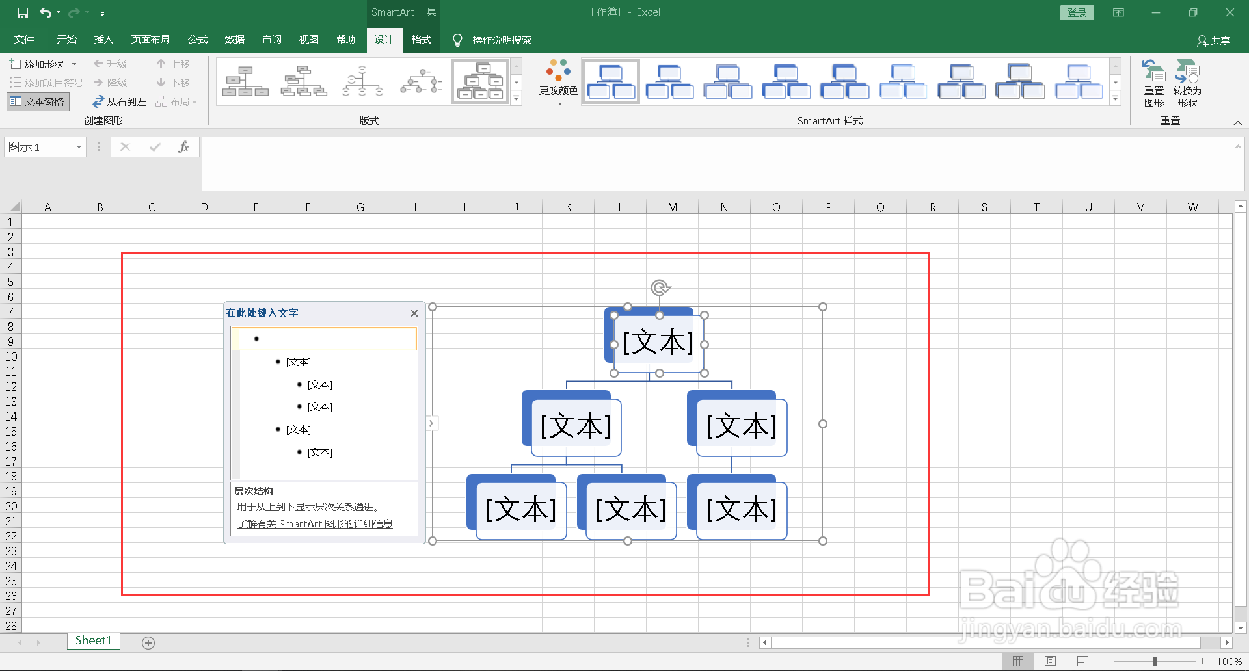
Task: Expand the 版式 layout gallery more arrow
Action: pyautogui.click(x=517, y=98)
